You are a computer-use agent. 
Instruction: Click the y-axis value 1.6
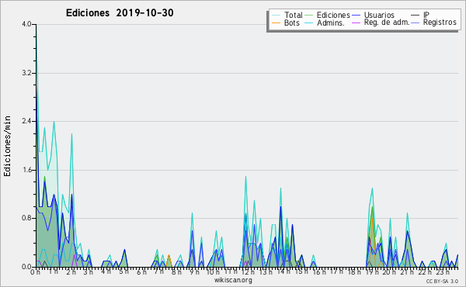click(x=26, y=170)
